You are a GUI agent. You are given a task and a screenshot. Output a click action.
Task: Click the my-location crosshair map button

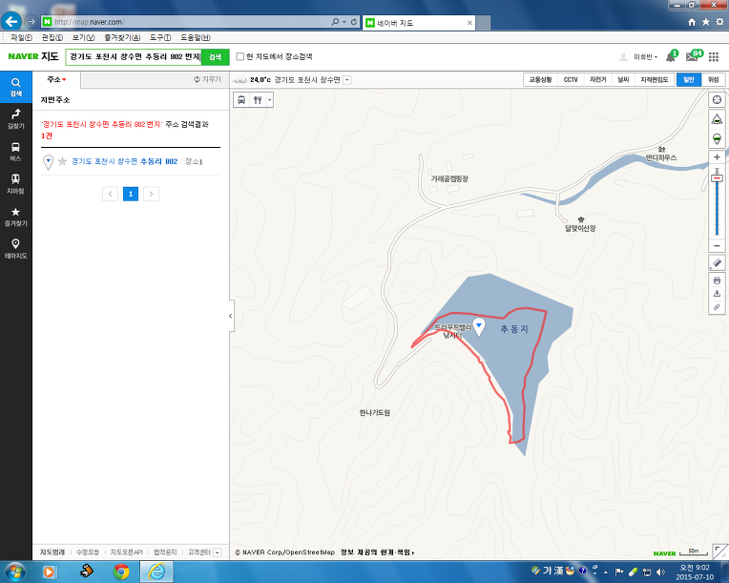coord(717,99)
